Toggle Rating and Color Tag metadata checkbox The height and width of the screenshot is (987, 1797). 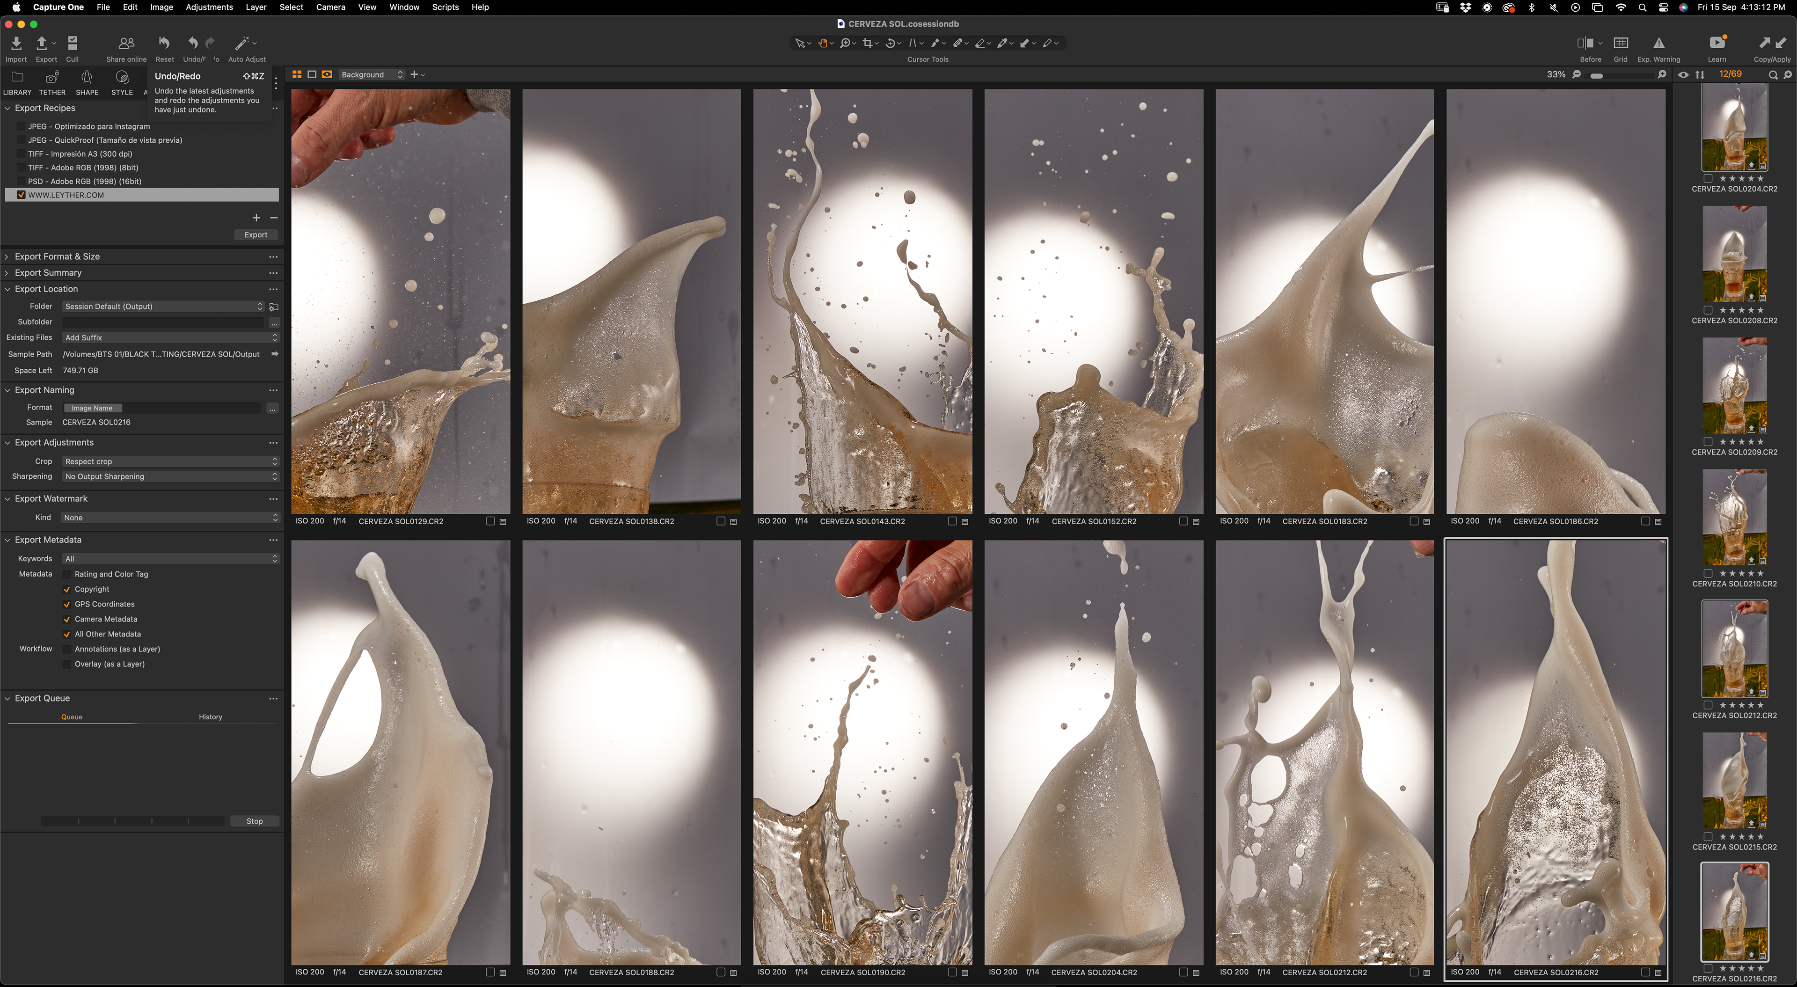[67, 574]
